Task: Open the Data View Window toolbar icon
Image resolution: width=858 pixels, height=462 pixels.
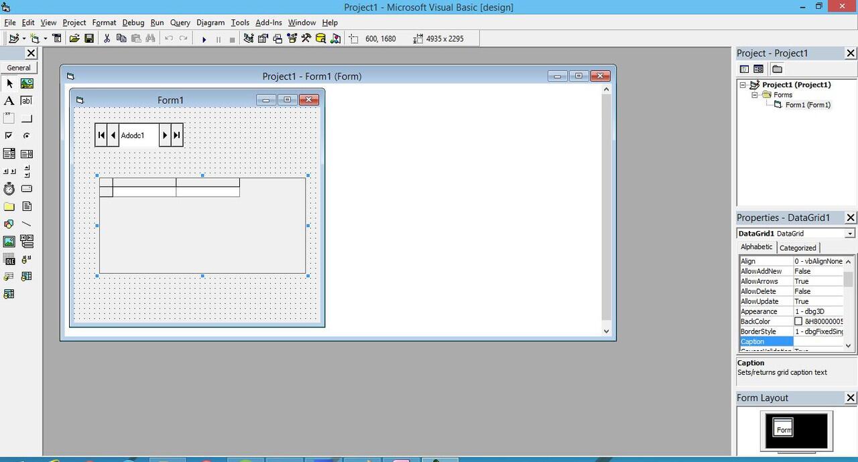Action: click(321, 39)
